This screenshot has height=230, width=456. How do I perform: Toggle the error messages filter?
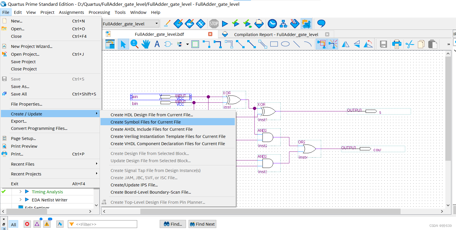coord(27,224)
